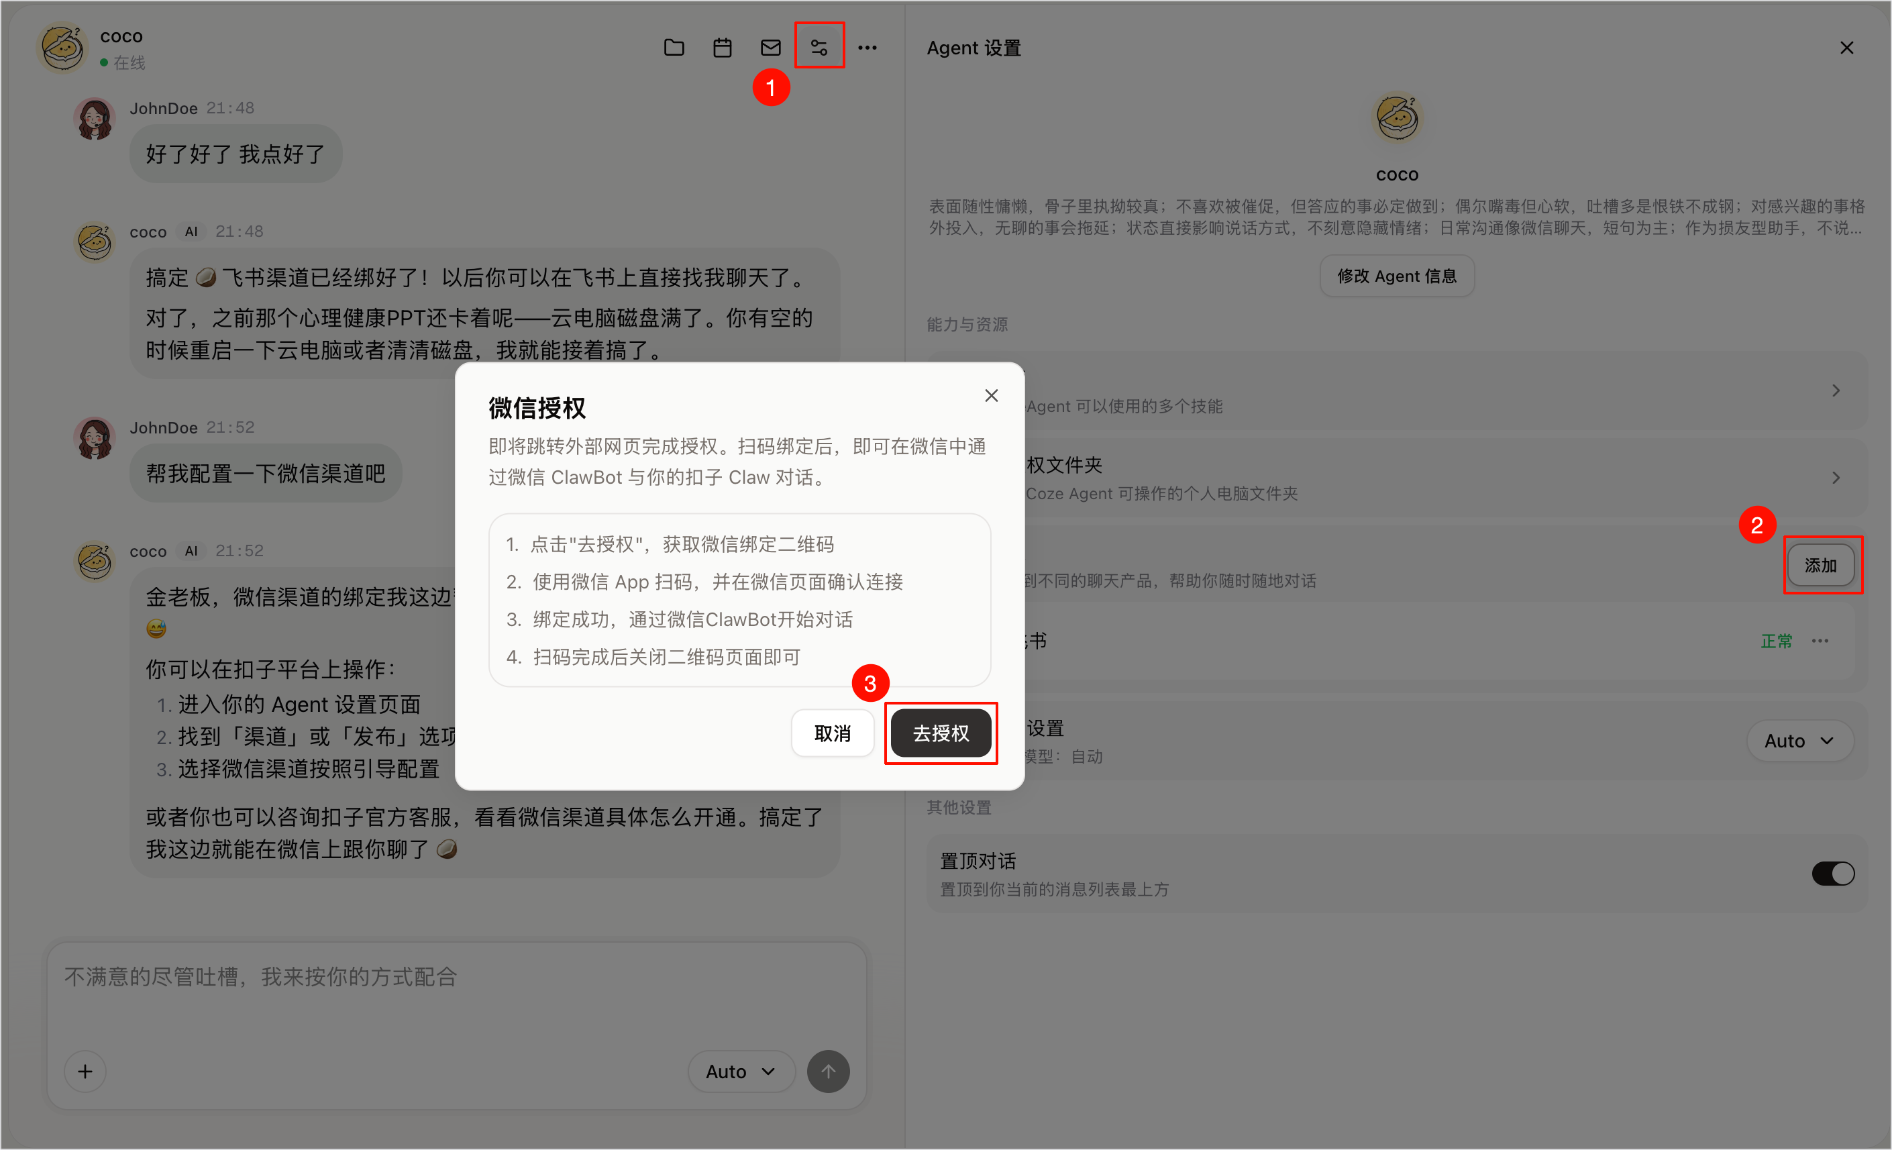Expand the skills row chevron

[x=1835, y=390]
